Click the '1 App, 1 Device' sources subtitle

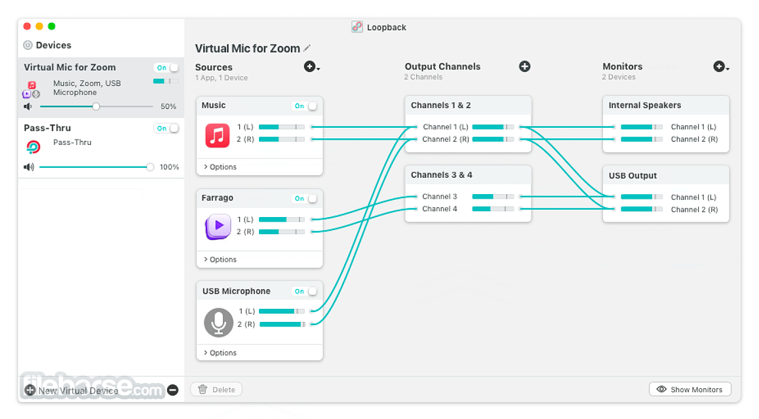point(222,77)
